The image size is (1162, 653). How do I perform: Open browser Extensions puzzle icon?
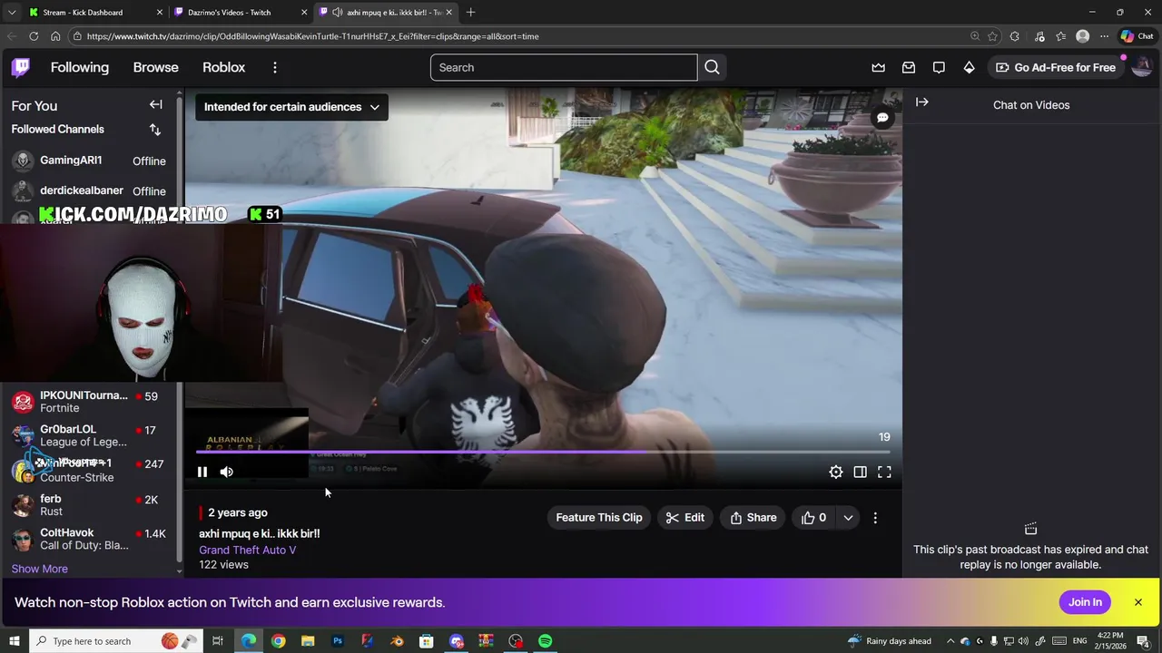(x=1015, y=36)
